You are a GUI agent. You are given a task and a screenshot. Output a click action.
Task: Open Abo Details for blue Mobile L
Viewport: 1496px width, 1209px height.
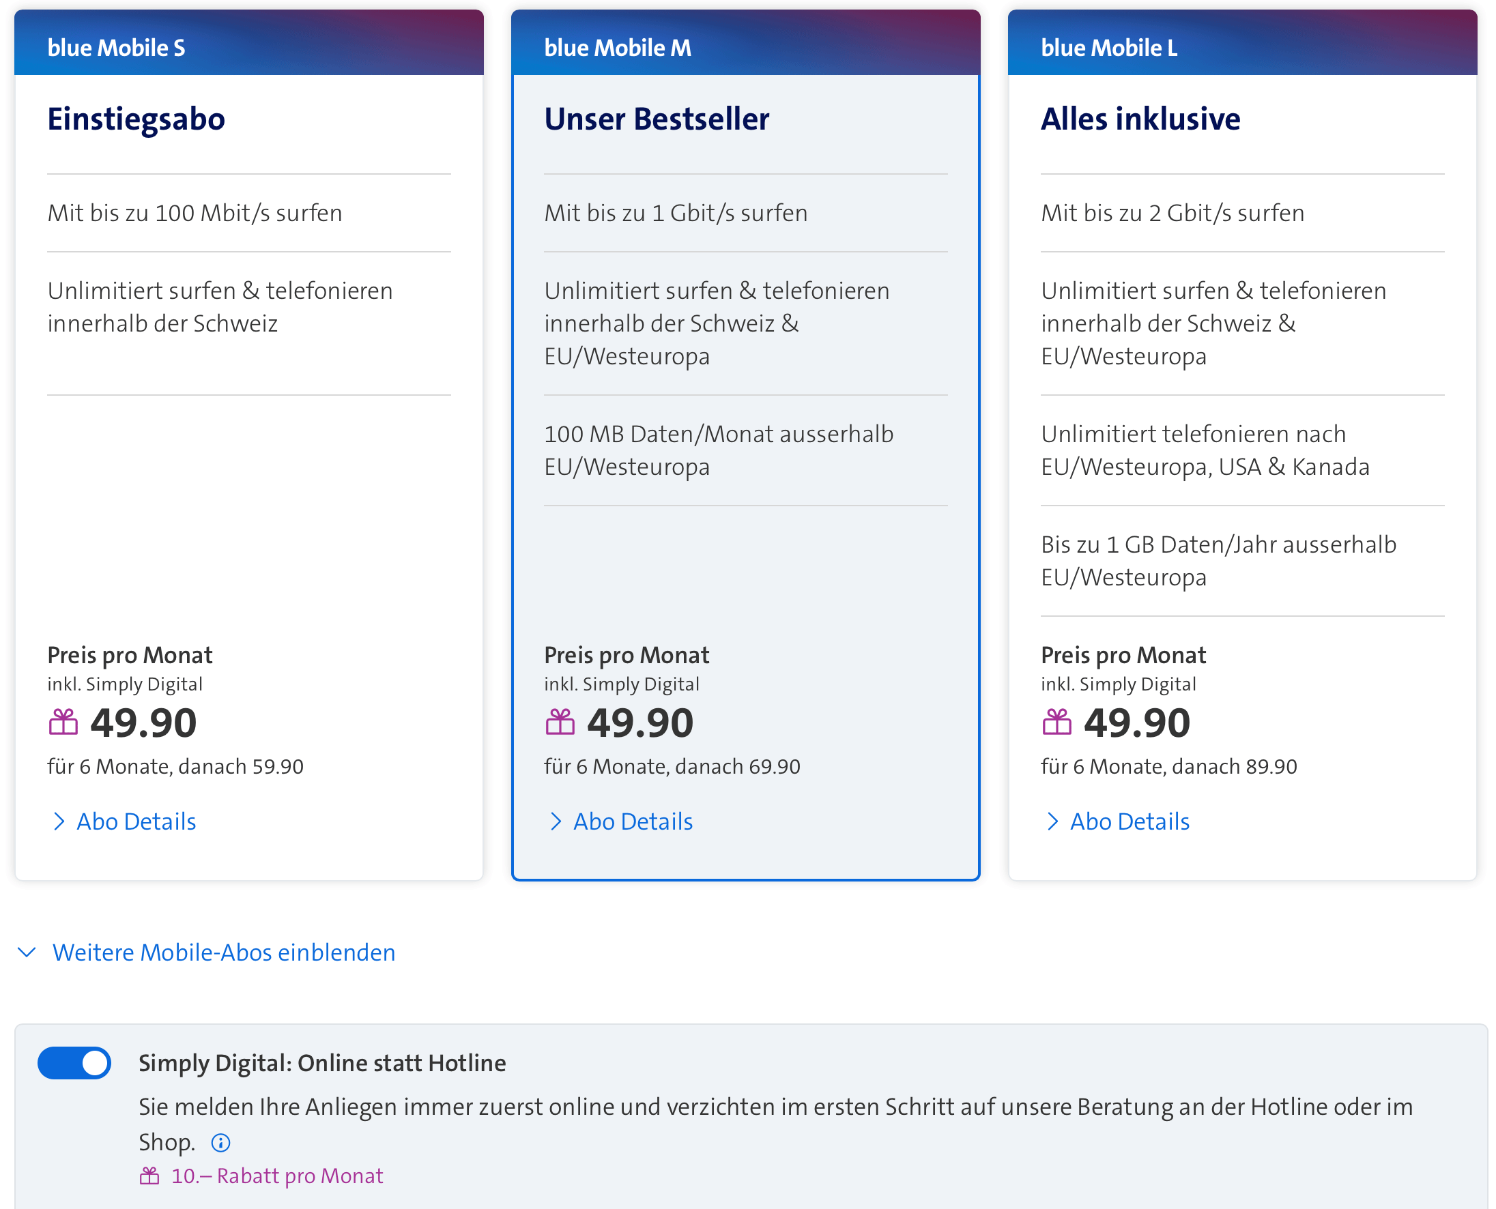pyautogui.click(x=1130, y=821)
